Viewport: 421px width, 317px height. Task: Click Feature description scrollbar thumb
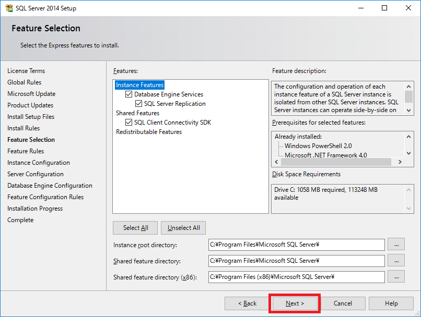pyautogui.click(x=408, y=96)
